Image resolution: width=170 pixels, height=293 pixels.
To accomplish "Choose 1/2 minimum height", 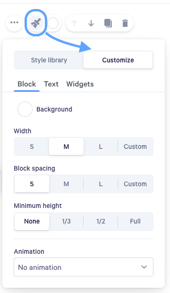I will click(101, 221).
